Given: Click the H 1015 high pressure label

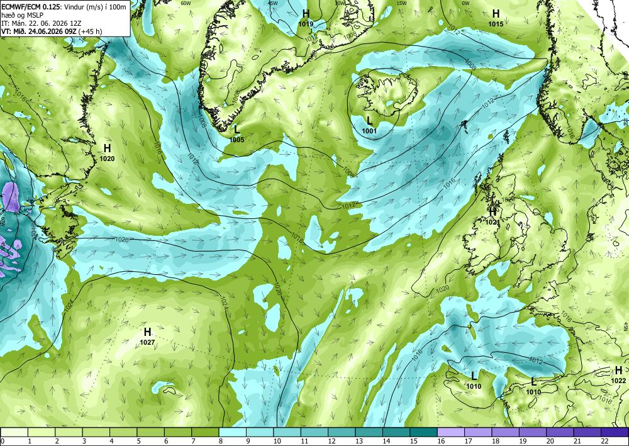Looking at the screenshot, I should (x=496, y=18).
